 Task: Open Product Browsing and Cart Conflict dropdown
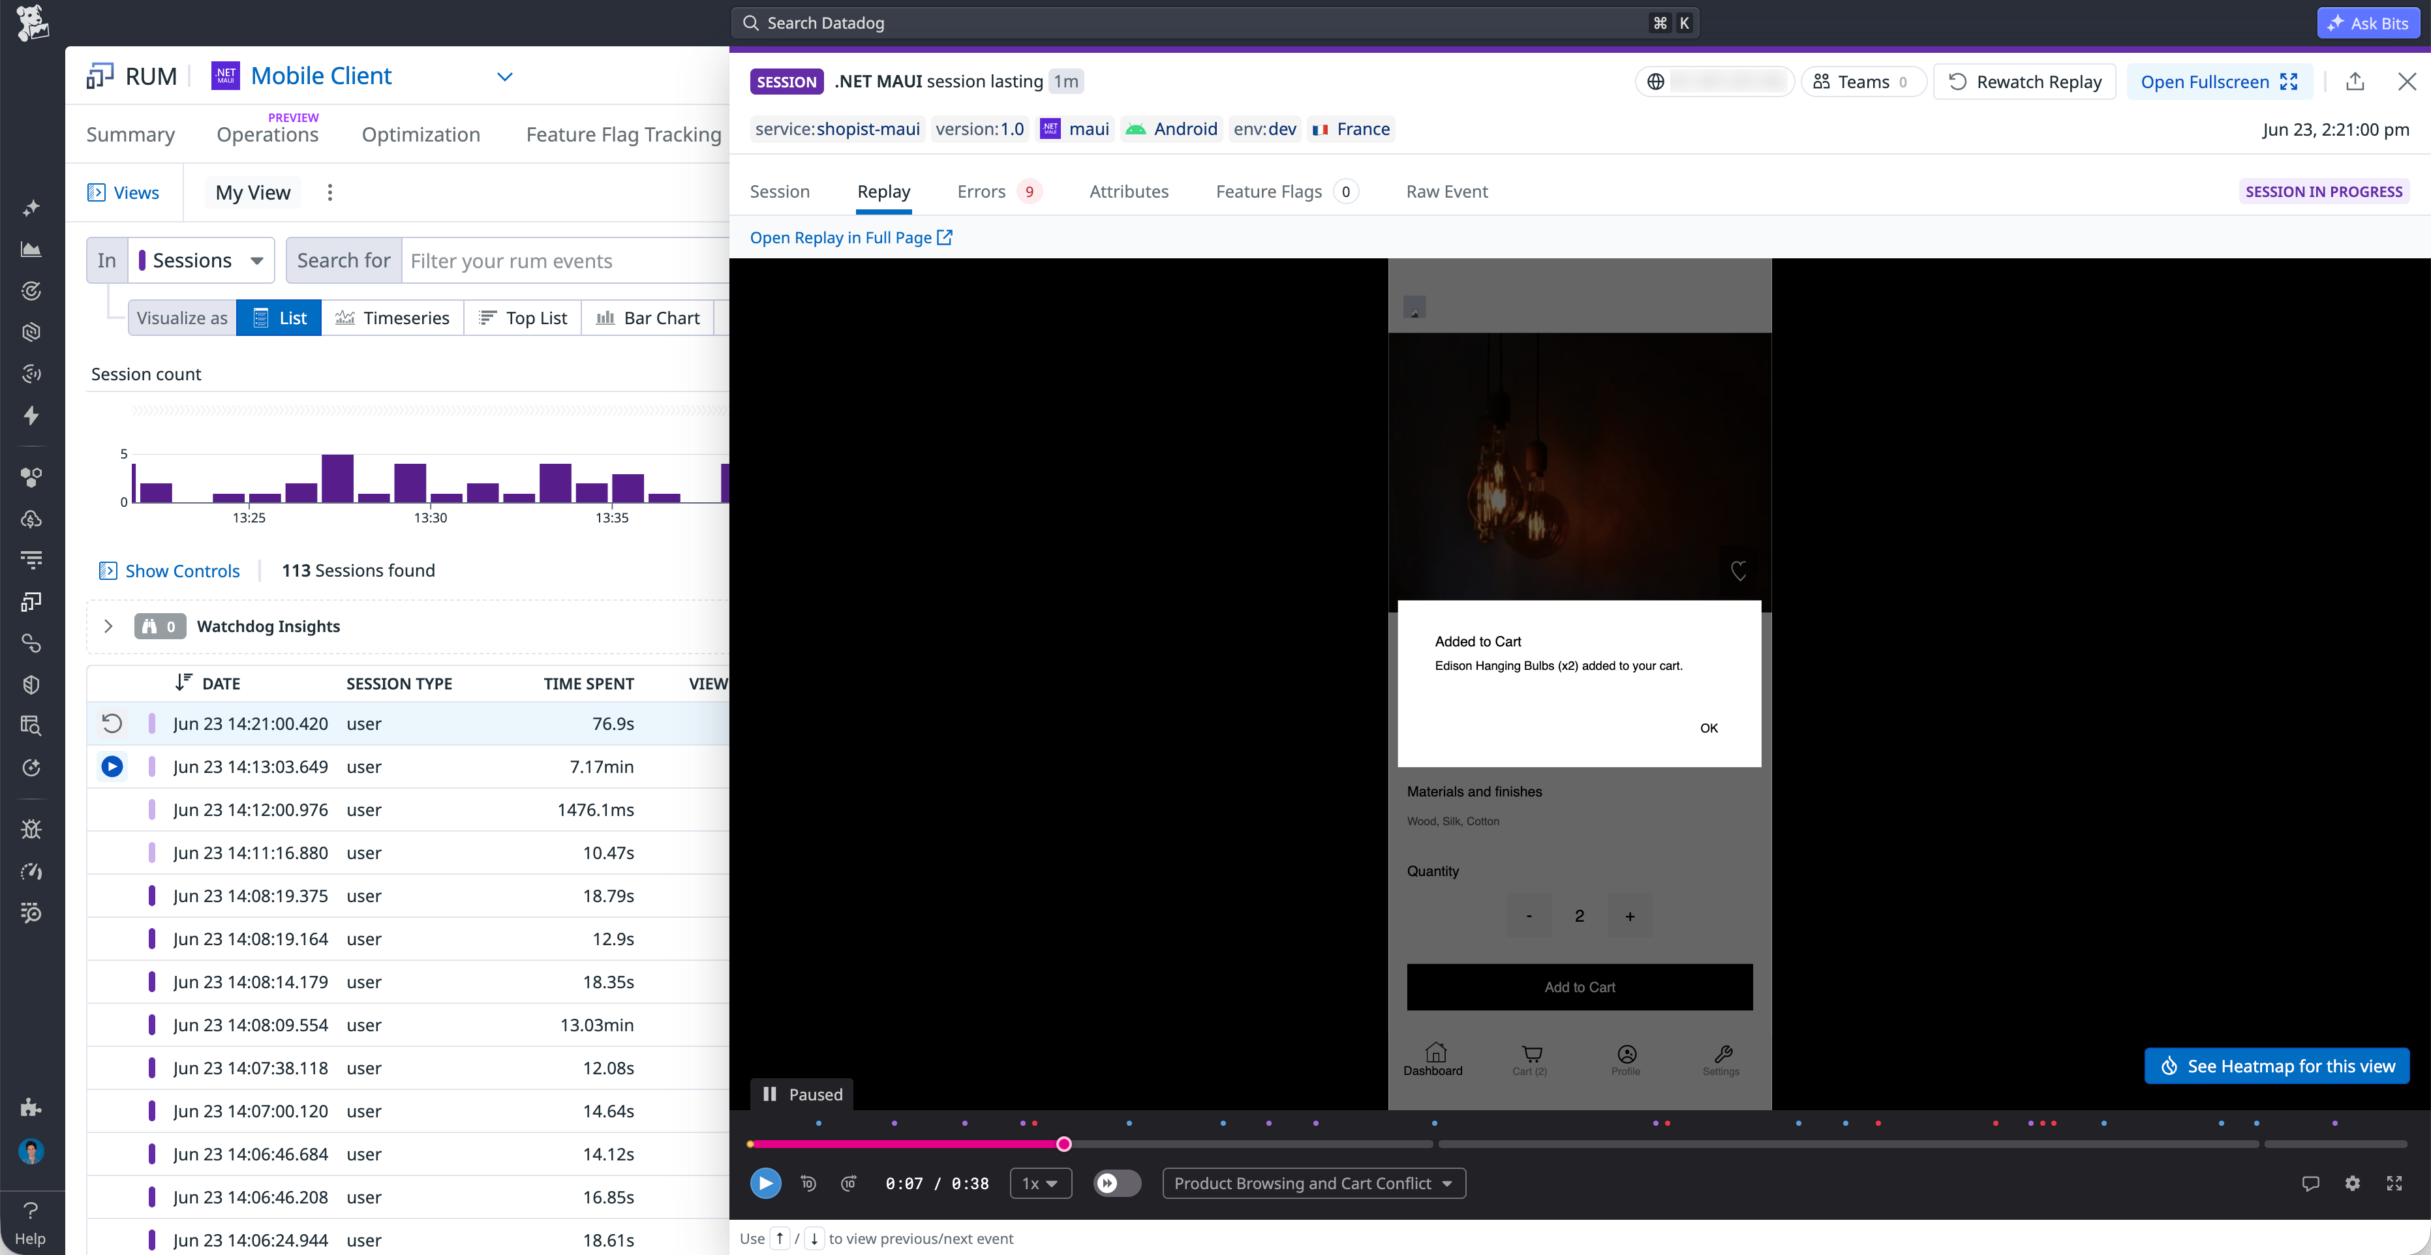[x=1313, y=1183]
